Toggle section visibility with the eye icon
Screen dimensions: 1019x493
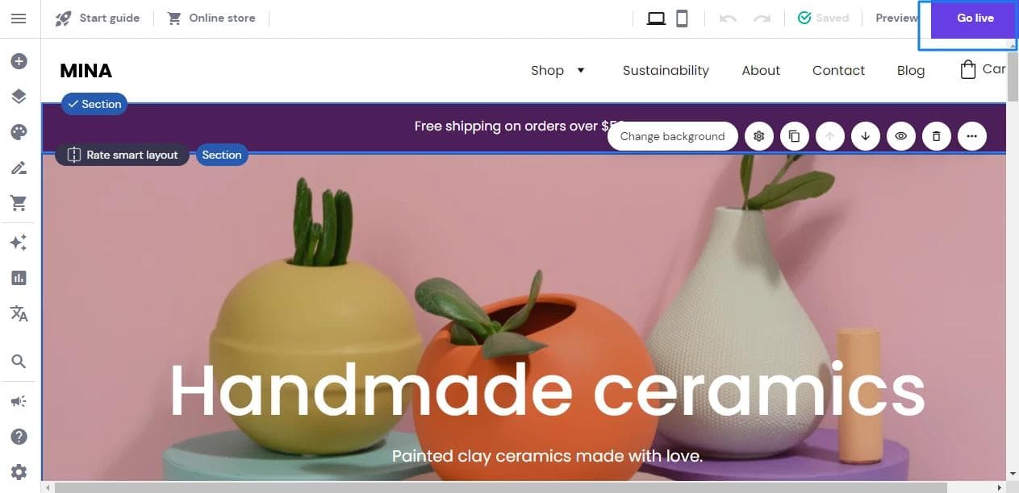(901, 136)
